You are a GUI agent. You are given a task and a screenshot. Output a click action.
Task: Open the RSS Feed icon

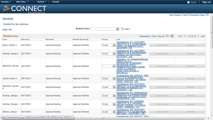122,29
